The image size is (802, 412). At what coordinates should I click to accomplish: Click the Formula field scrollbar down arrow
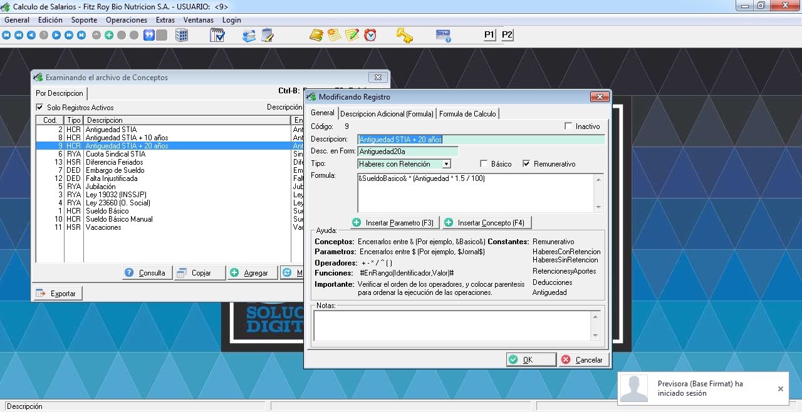598,207
